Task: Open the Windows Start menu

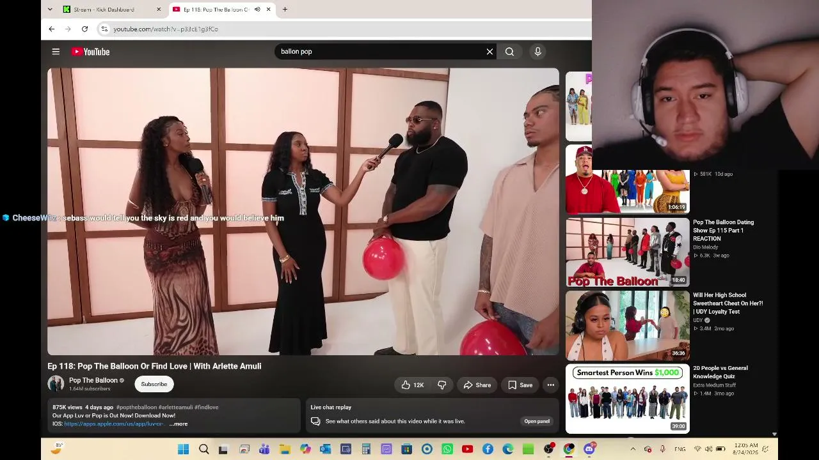Action: [x=183, y=449]
